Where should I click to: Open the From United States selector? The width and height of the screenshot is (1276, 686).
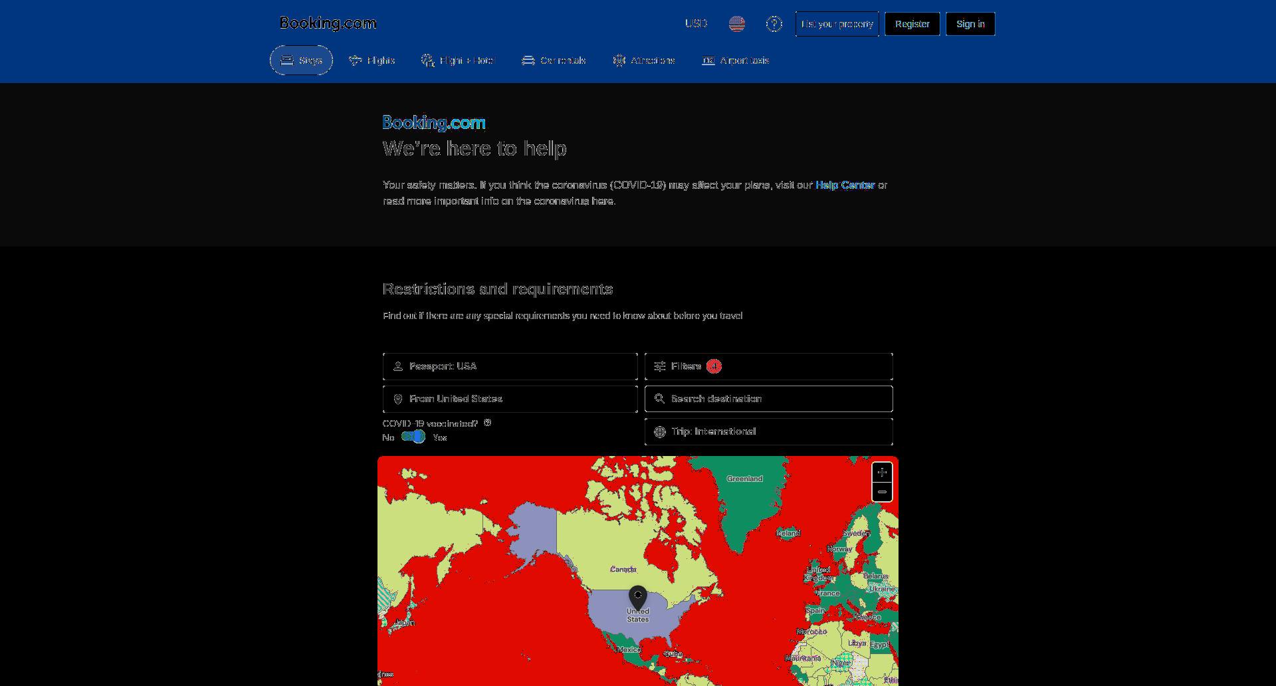click(510, 399)
